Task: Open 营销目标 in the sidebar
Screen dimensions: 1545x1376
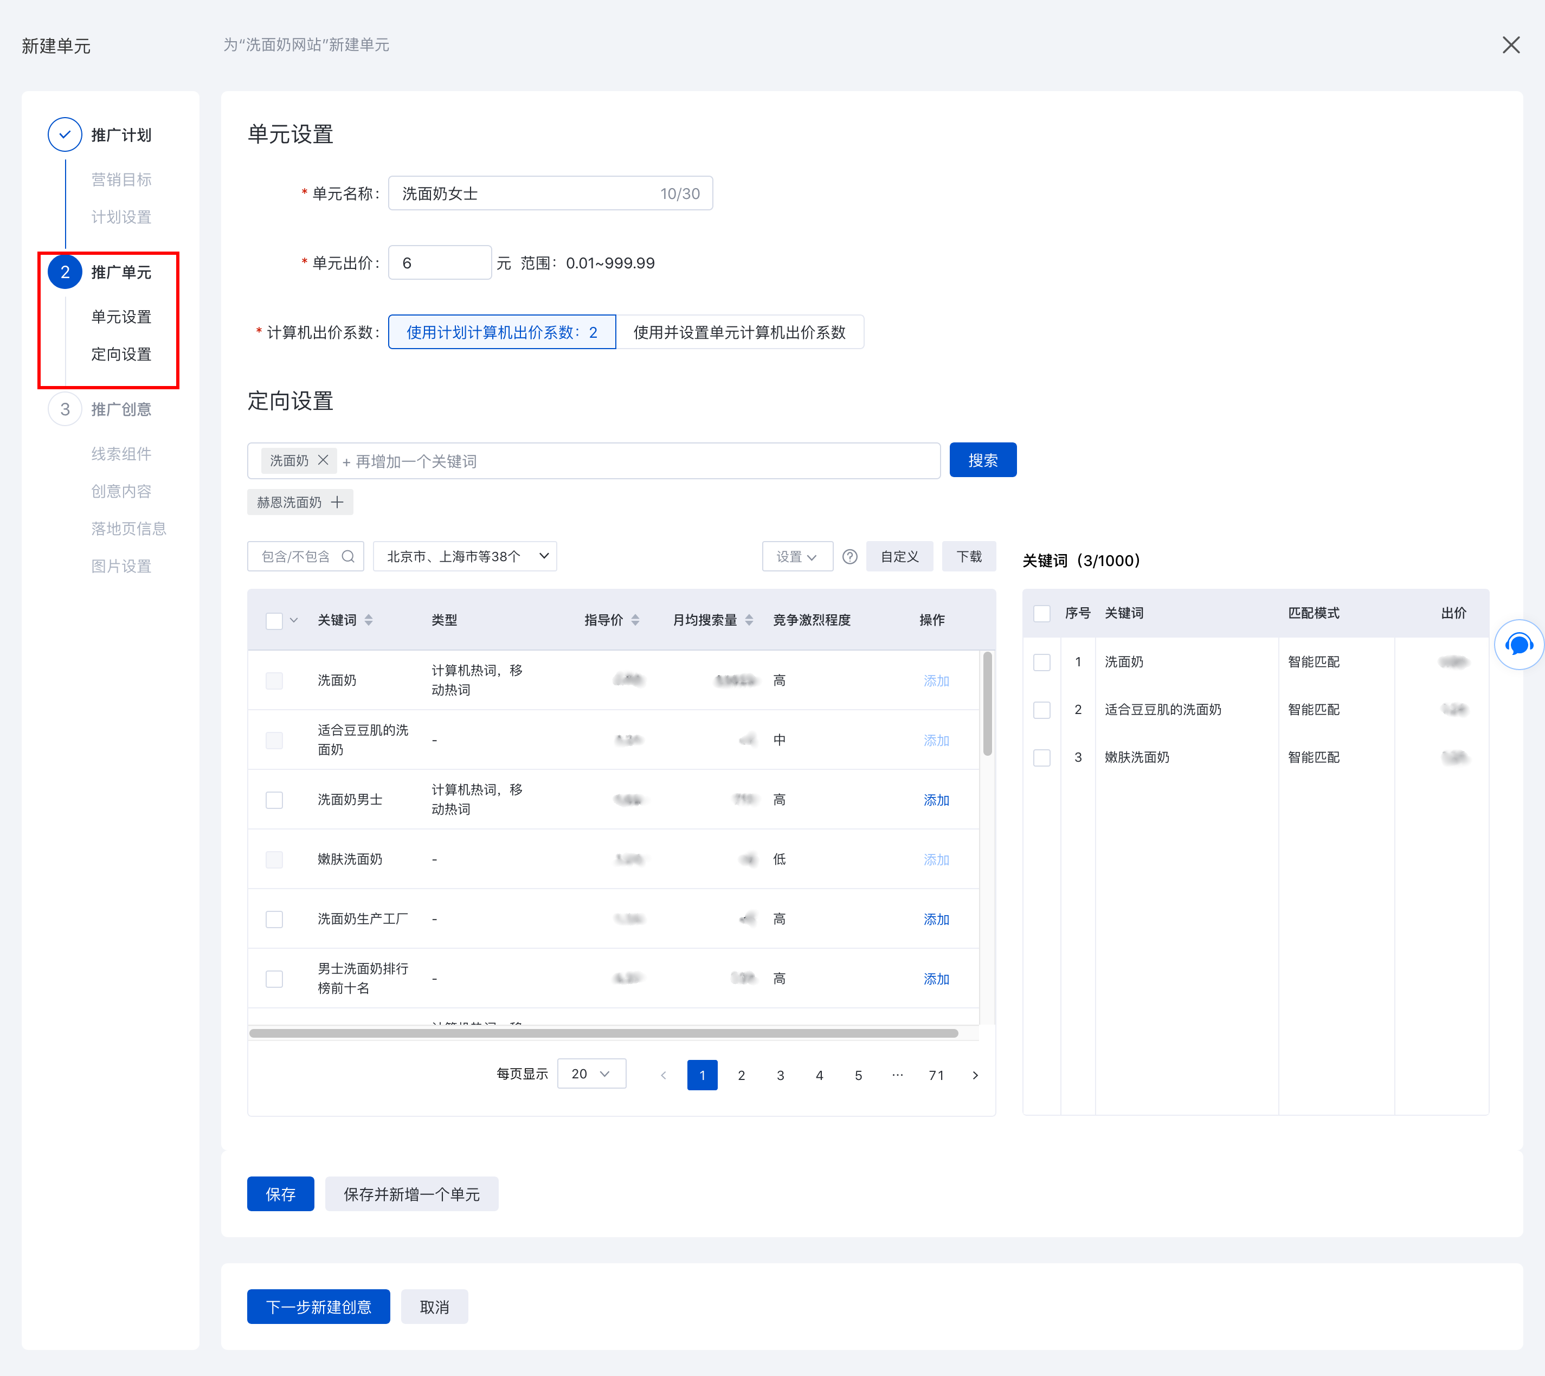Action: [x=121, y=179]
